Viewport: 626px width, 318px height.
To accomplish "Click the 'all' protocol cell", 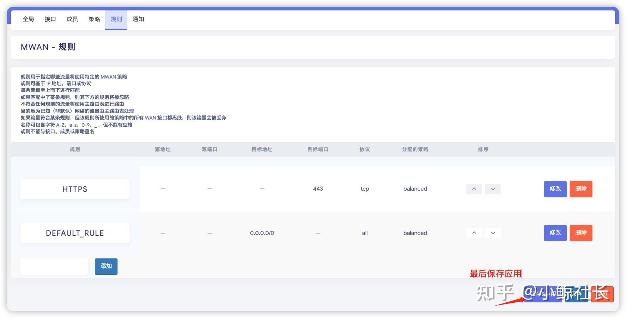I will click(x=365, y=233).
